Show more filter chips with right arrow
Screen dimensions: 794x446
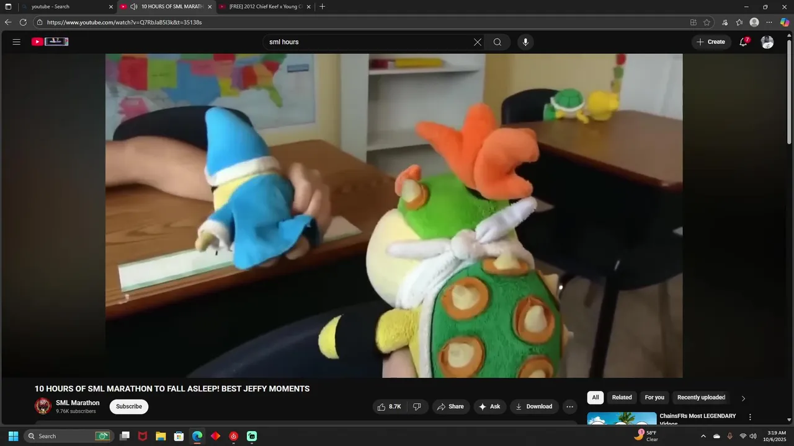[x=743, y=398]
